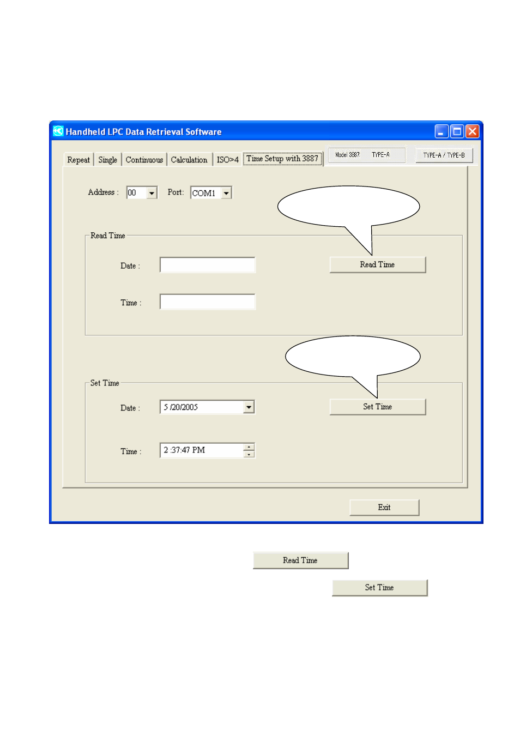Click the Read Time Date field
Viewport: 520px width, 736px height.
[207, 265]
